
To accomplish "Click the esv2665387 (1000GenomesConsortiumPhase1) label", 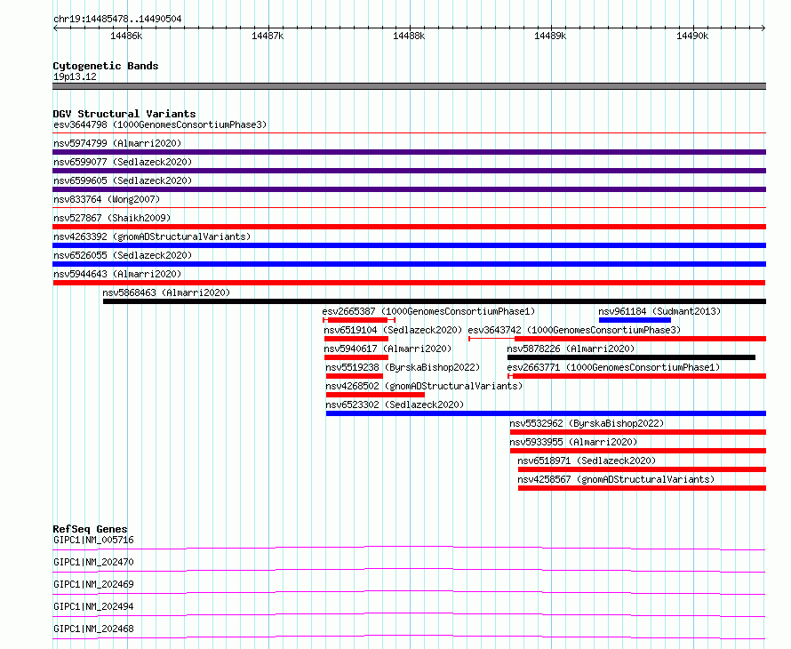I will tap(428, 311).
